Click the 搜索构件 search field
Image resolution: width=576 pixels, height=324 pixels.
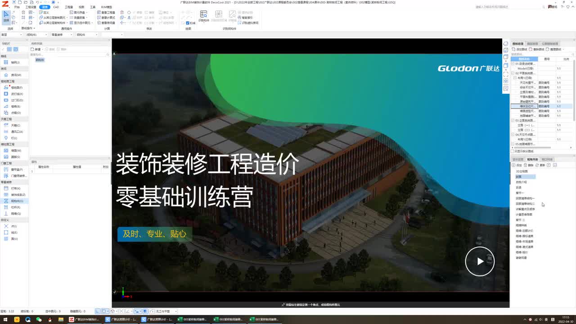point(69,54)
